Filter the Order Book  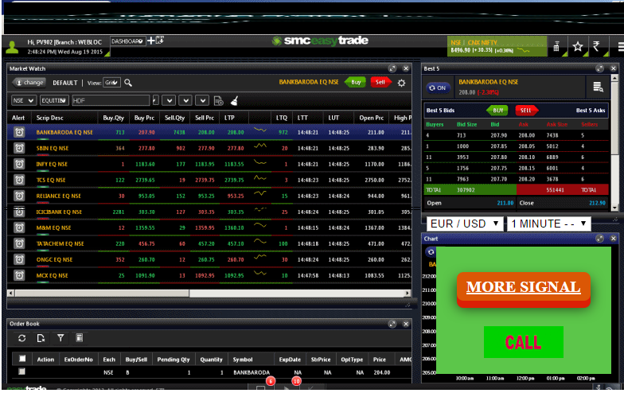pos(60,338)
